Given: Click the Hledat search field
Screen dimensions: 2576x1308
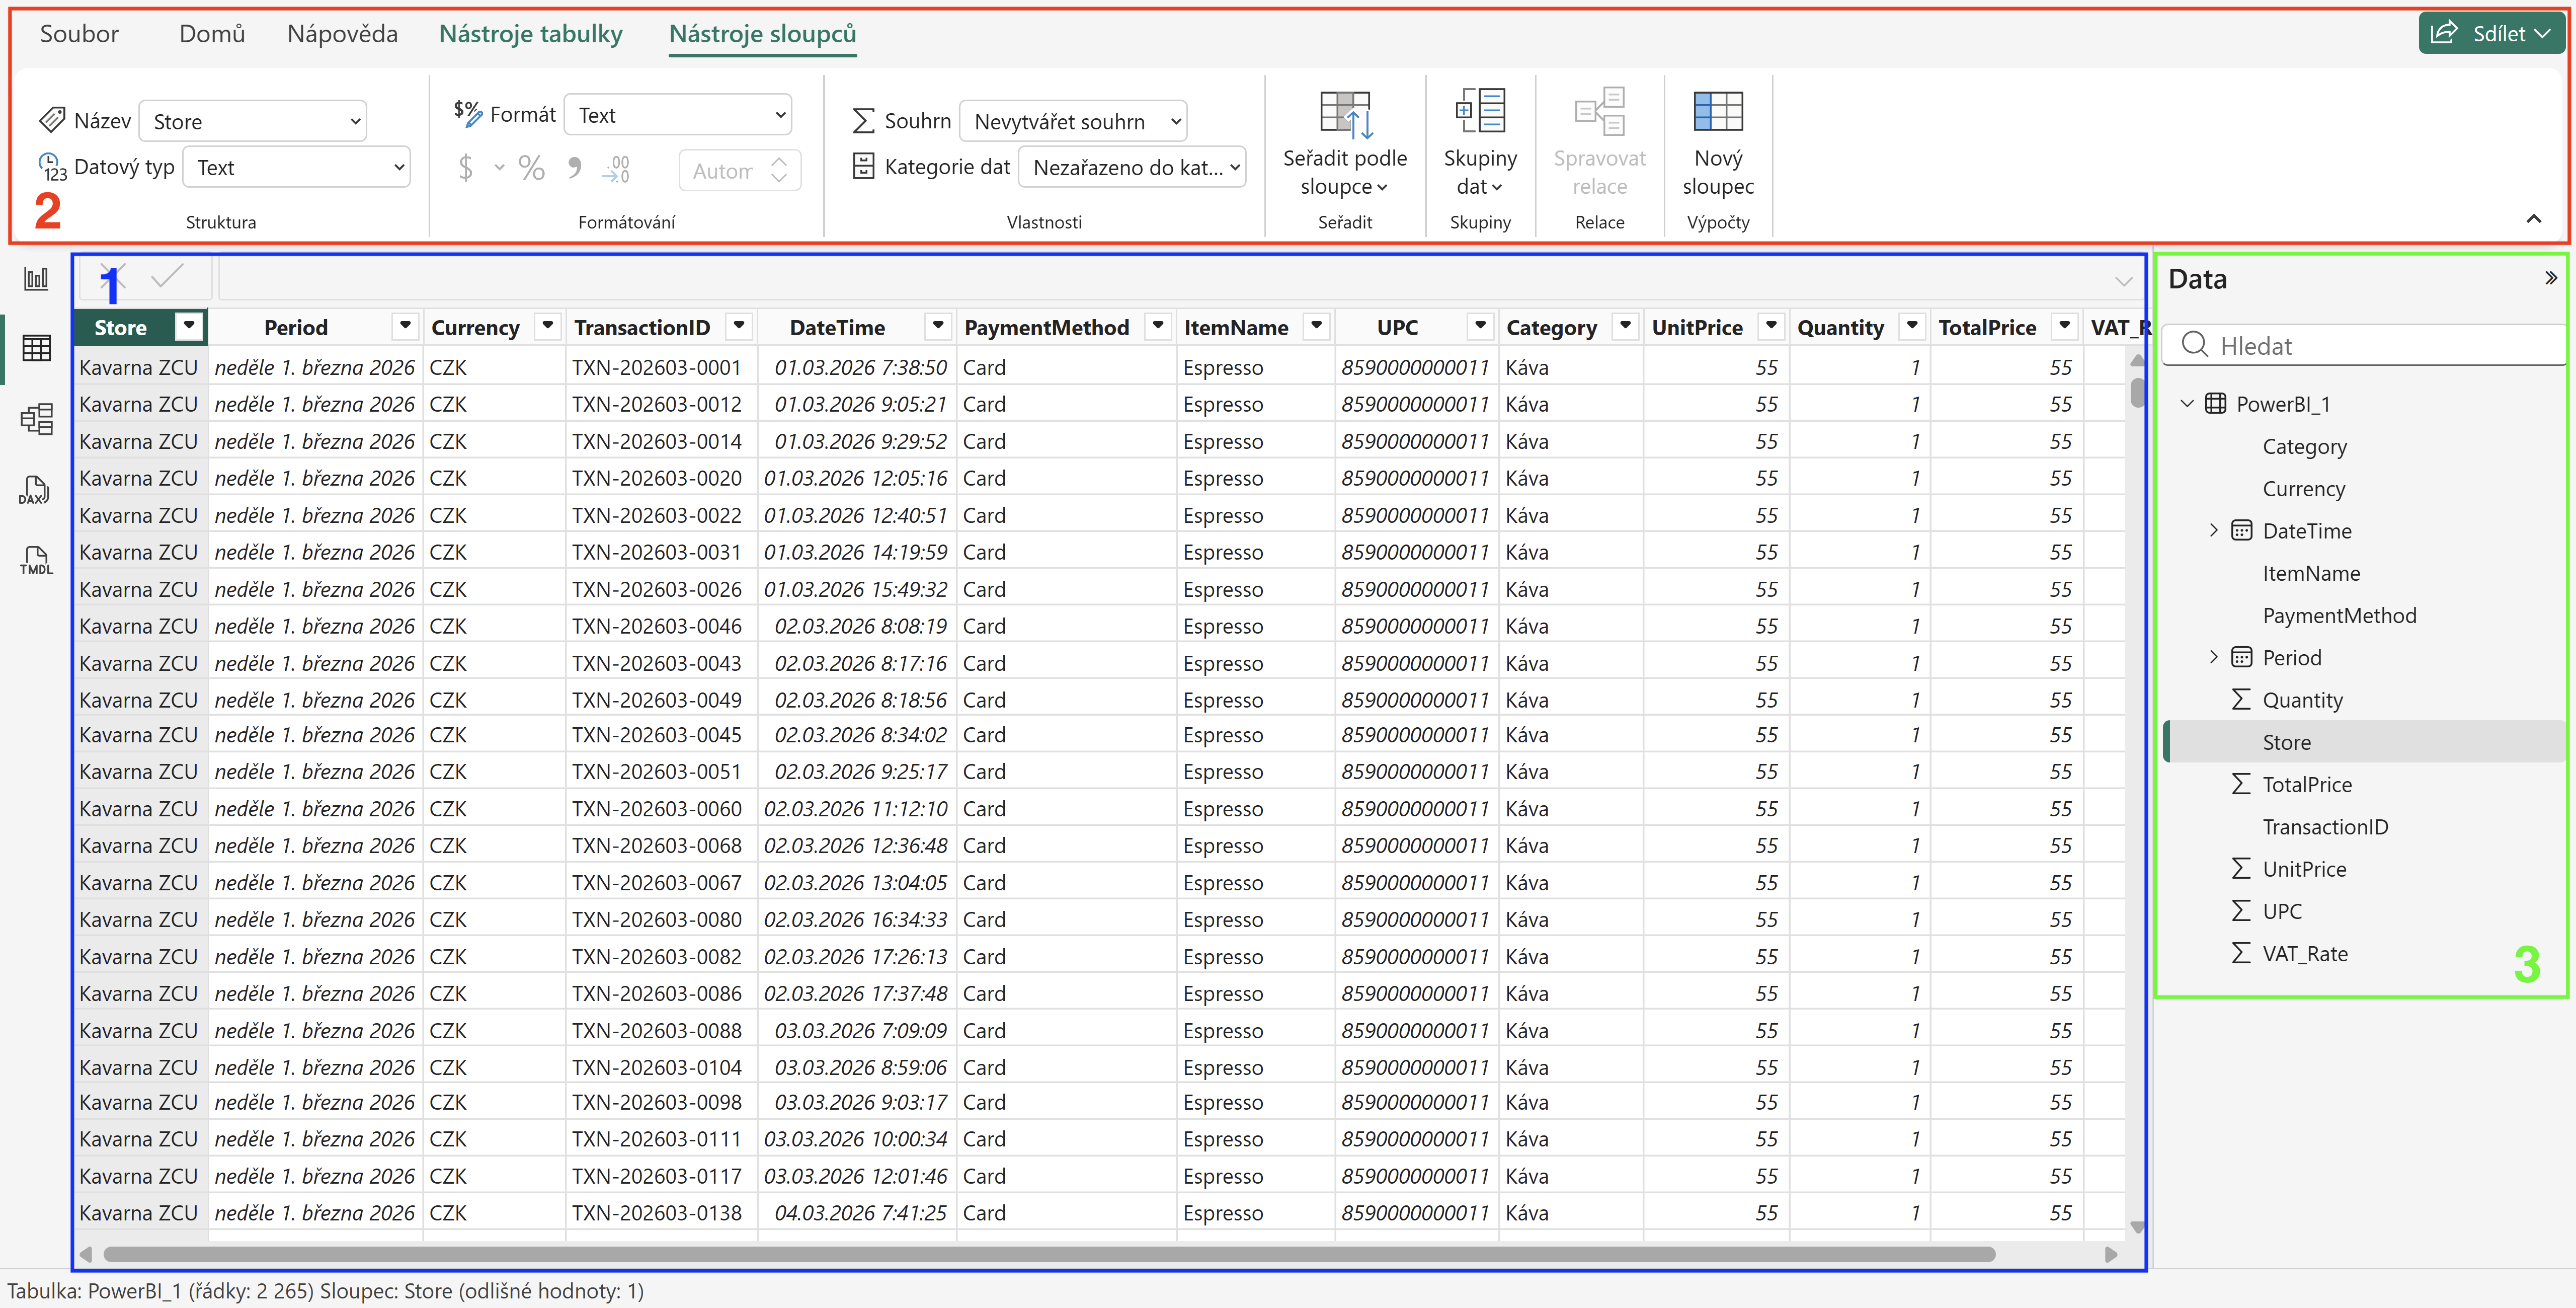Looking at the screenshot, I should click(x=2365, y=345).
